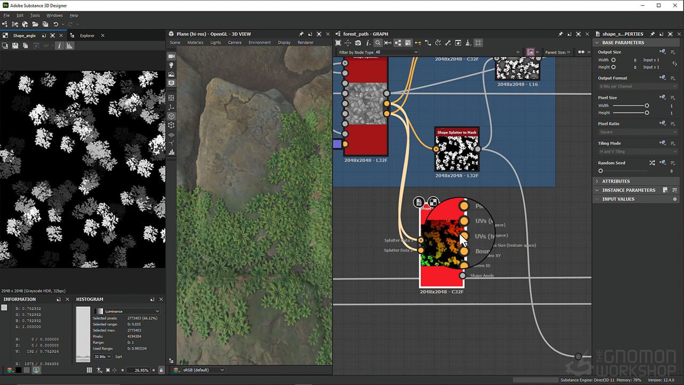
Task: Open the Tools menu
Action: [x=35, y=16]
